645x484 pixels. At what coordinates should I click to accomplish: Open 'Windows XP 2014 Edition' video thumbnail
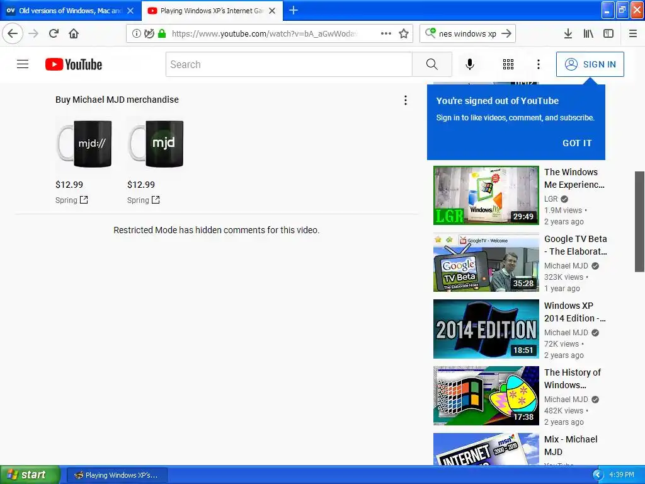[486, 329]
